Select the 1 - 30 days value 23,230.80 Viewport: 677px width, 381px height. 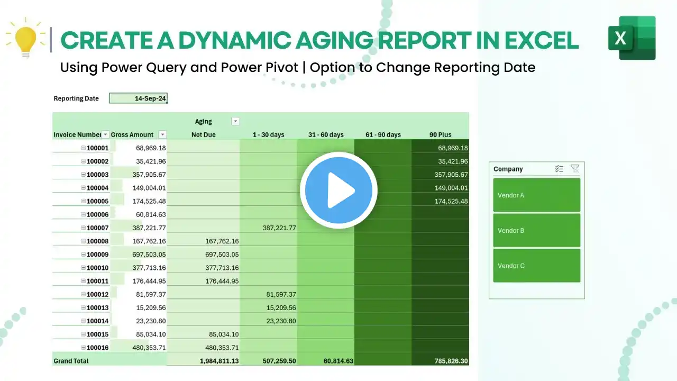[x=281, y=321]
